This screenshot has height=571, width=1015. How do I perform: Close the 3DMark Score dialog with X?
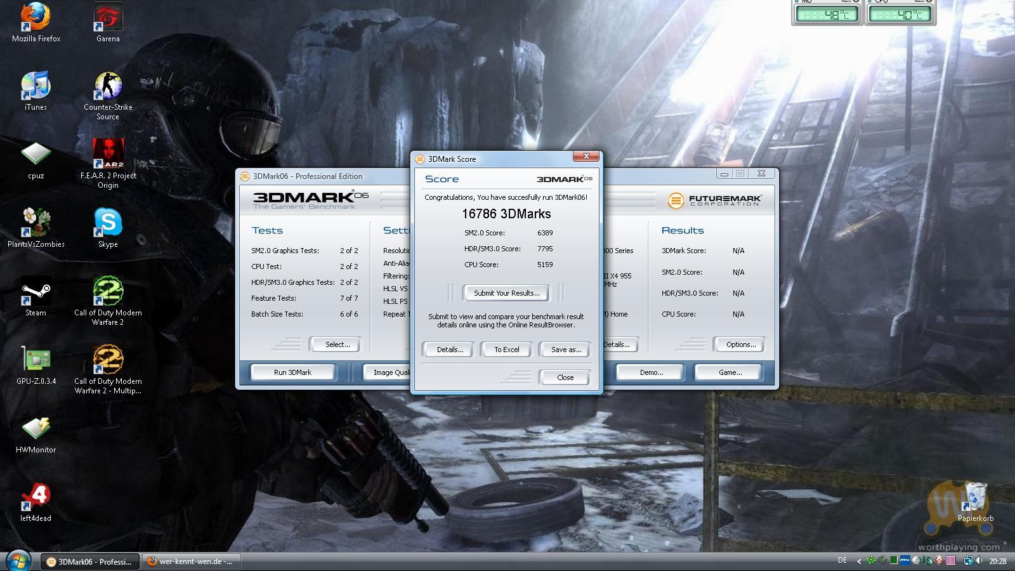click(586, 157)
